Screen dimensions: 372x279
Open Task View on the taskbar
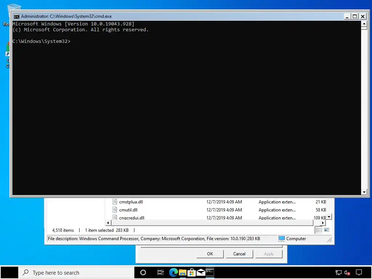[x=161, y=272]
